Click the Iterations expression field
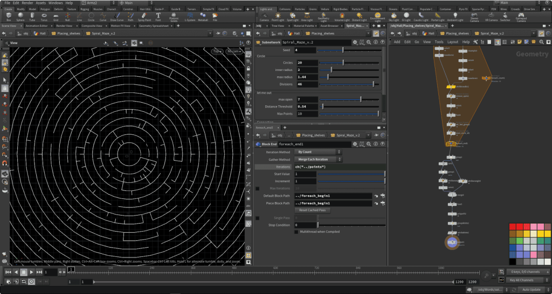 (x=340, y=167)
